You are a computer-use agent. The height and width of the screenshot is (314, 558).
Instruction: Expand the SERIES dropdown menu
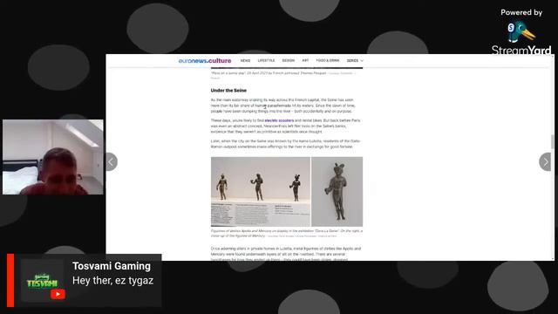(x=355, y=61)
